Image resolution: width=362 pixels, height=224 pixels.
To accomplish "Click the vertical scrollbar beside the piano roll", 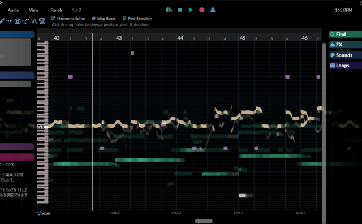I will [x=324, y=133].
